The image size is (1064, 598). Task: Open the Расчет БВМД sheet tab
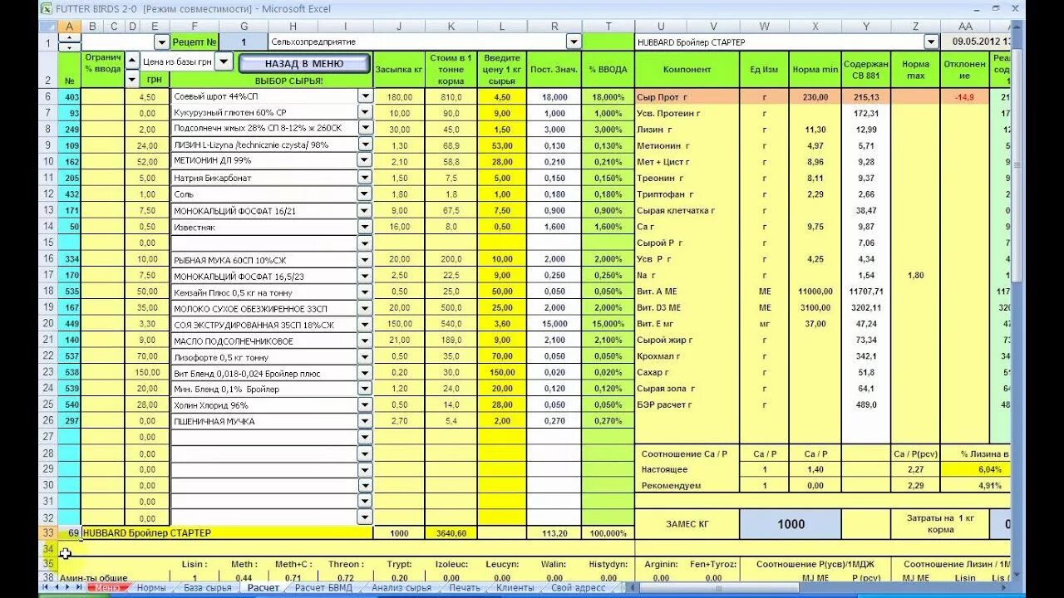click(x=323, y=587)
